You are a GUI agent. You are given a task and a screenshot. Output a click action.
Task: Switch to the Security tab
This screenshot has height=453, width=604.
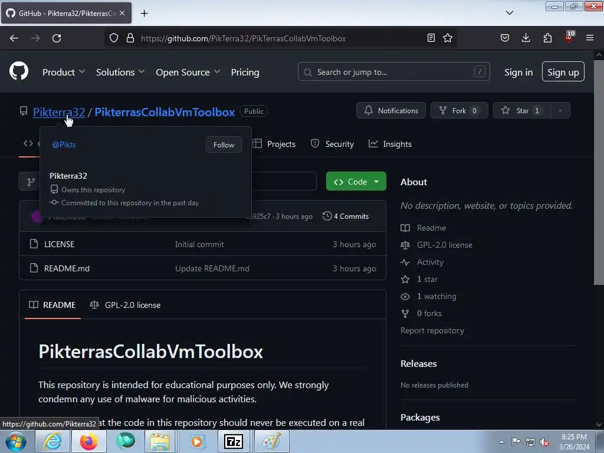click(333, 144)
